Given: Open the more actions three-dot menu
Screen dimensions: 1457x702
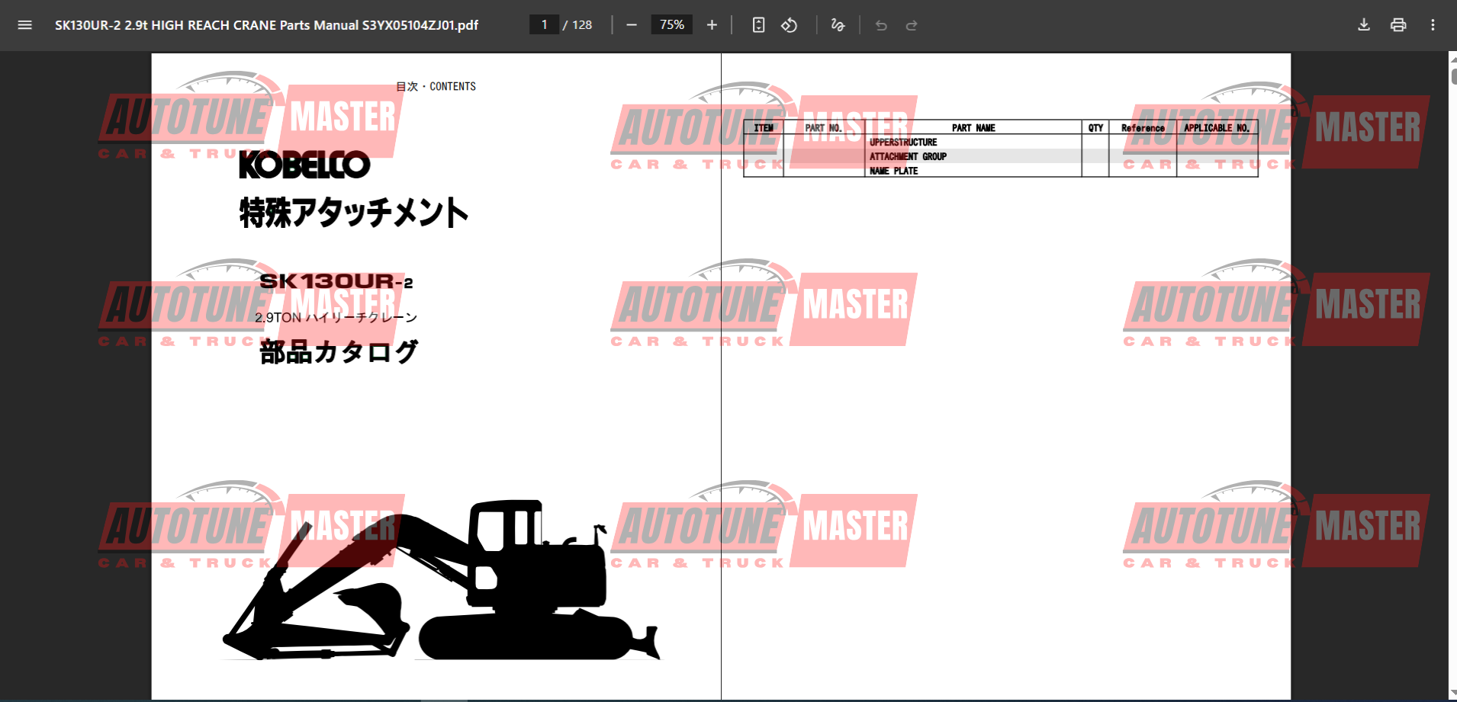Looking at the screenshot, I should coord(1433,25).
